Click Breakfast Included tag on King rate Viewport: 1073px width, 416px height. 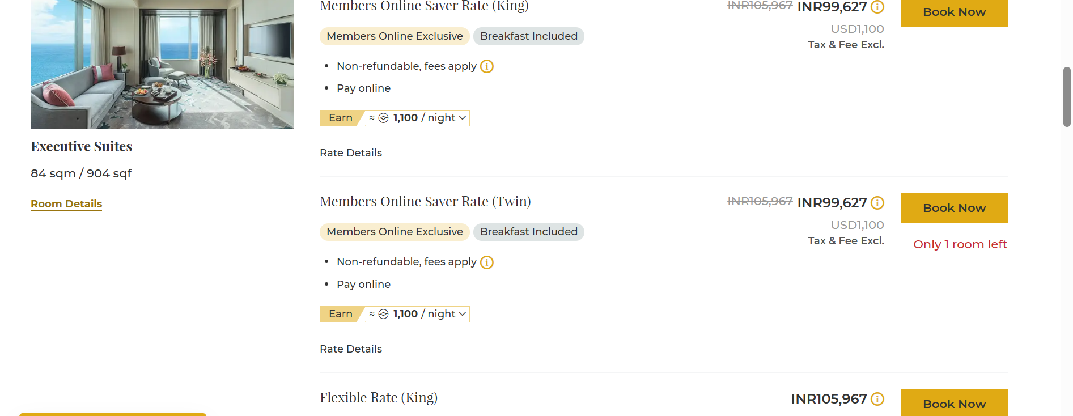[x=528, y=36]
